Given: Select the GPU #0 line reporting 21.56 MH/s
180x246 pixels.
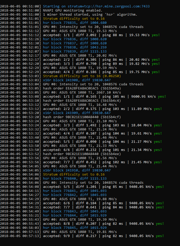Looking at the screenshot, I should tap(58, 158).
